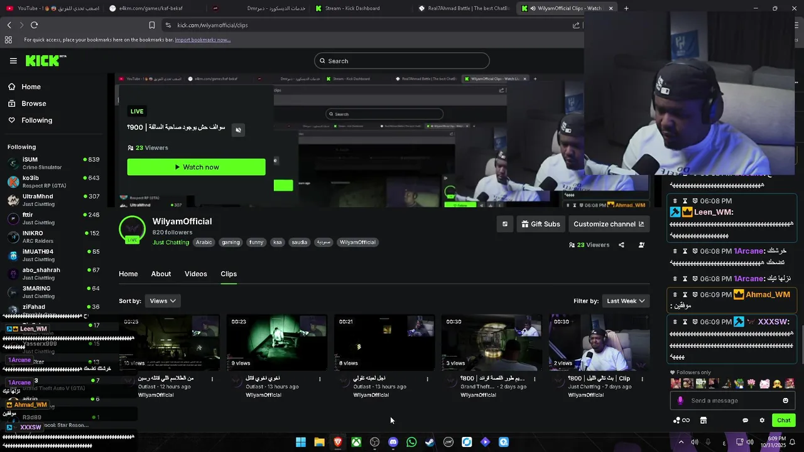The width and height of the screenshot is (804, 452).
Task: Click the speech bubble icon near Chat button
Action: (x=746, y=420)
